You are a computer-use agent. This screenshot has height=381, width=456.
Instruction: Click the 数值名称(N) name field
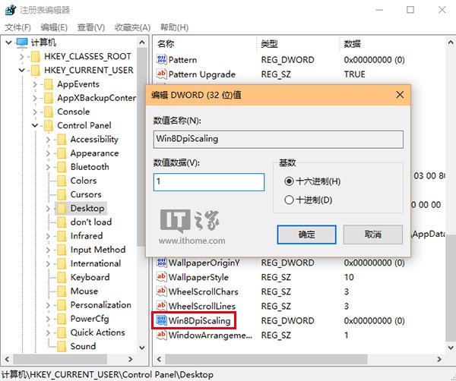click(x=278, y=140)
